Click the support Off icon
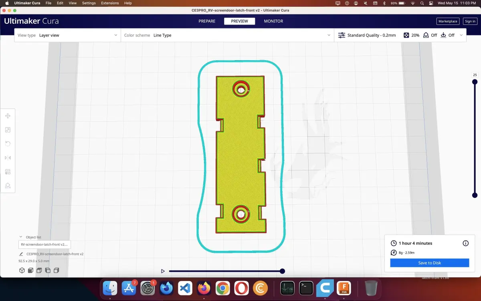The width and height of the screenshot is (481, 301). (426, 35)
